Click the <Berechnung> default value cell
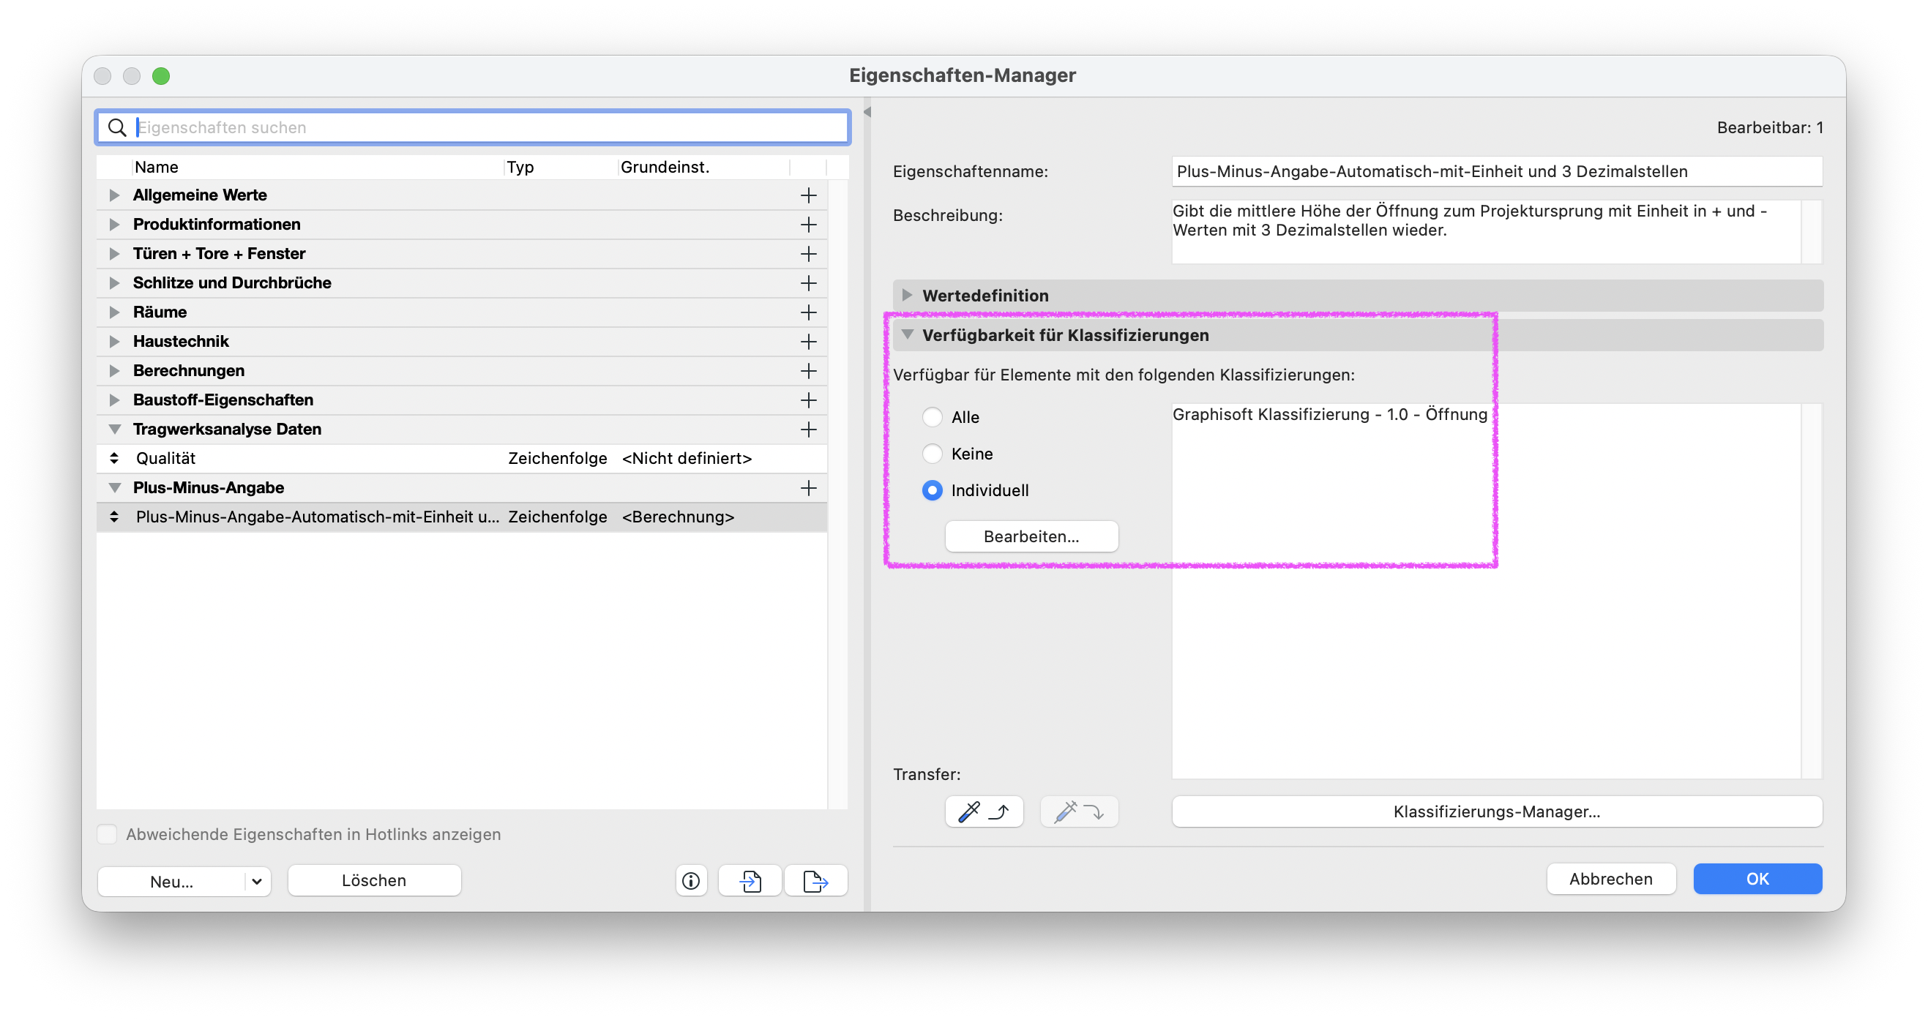Screen dimensions: 1928x1020 click(677, 517)
